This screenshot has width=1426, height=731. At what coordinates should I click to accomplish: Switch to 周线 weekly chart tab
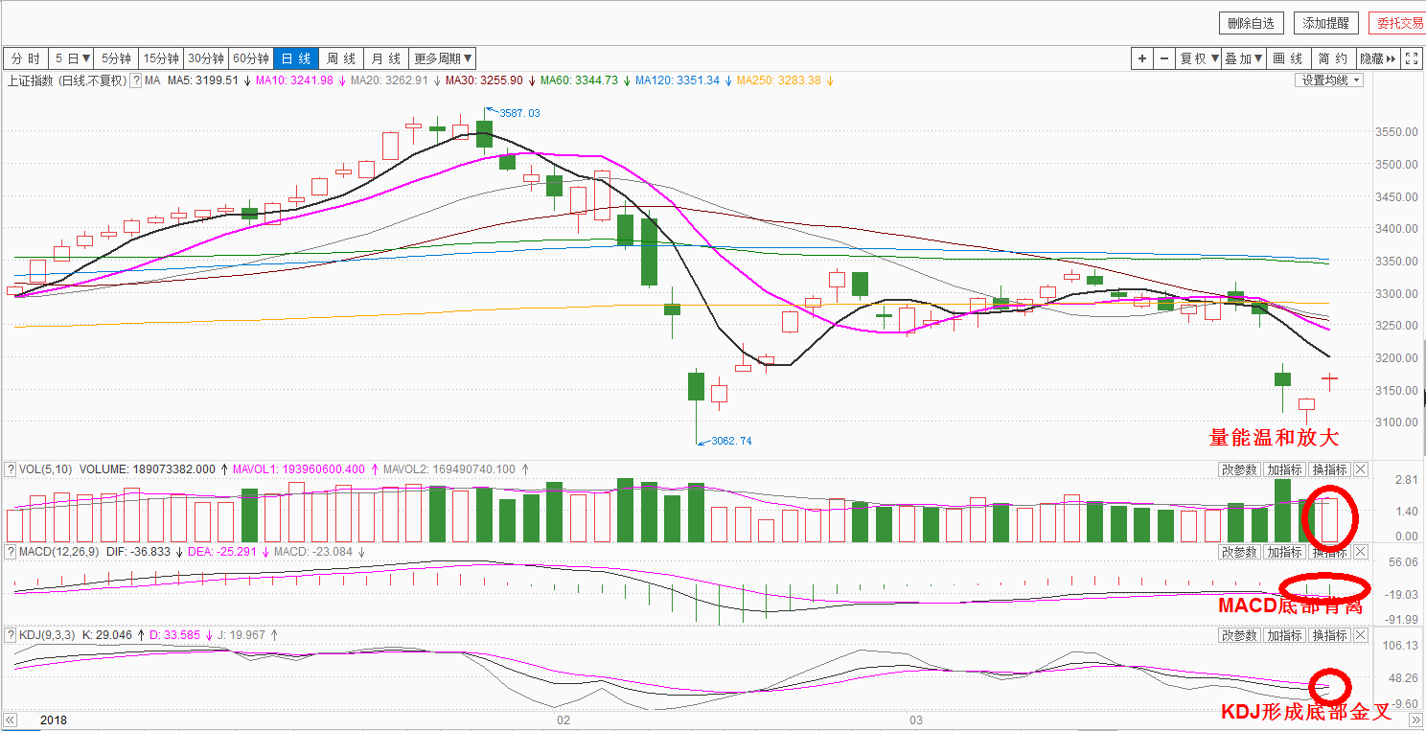tap(341, 58)
